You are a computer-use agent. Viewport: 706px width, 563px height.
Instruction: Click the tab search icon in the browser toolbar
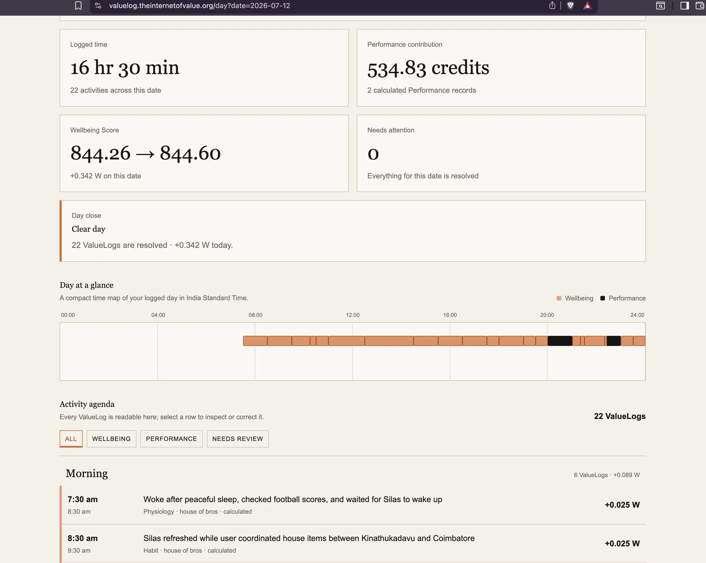pyautogui.click(x=661, y=6)
